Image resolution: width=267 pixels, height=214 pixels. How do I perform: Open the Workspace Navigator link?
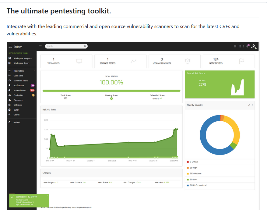(23, 58)
